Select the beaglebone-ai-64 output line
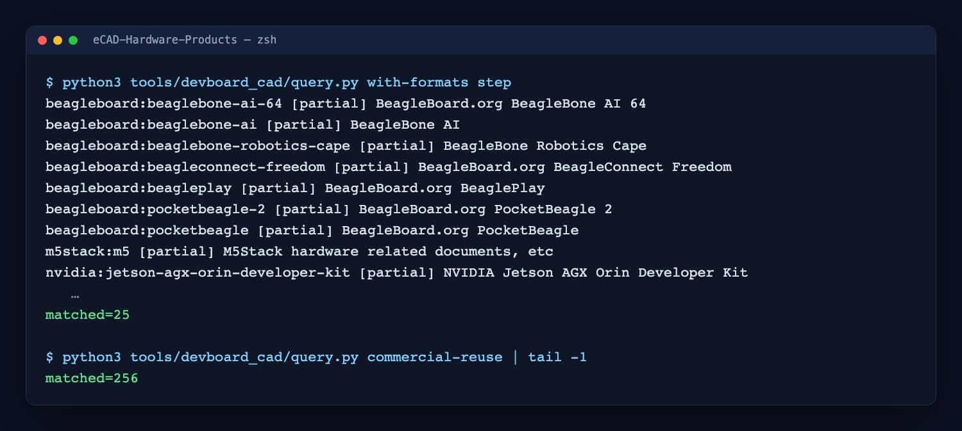962x431 pixels. pos(346,104)
